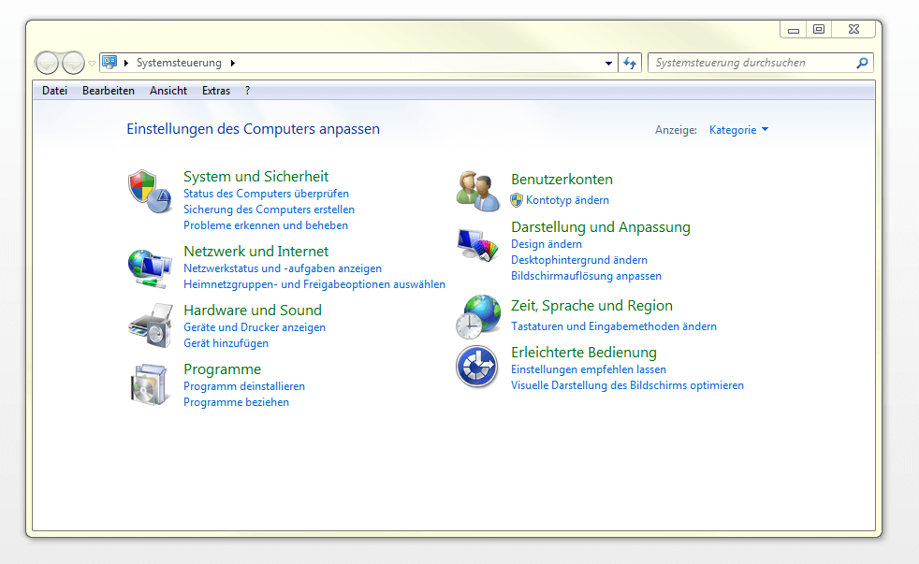Open the Programme disc box icon
This screenshot has height=564, width=919.
coord(149,384)
